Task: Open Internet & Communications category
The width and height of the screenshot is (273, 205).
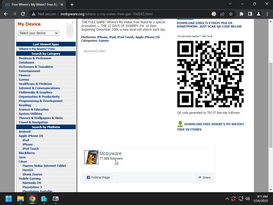Action: (x=39, y=88)
